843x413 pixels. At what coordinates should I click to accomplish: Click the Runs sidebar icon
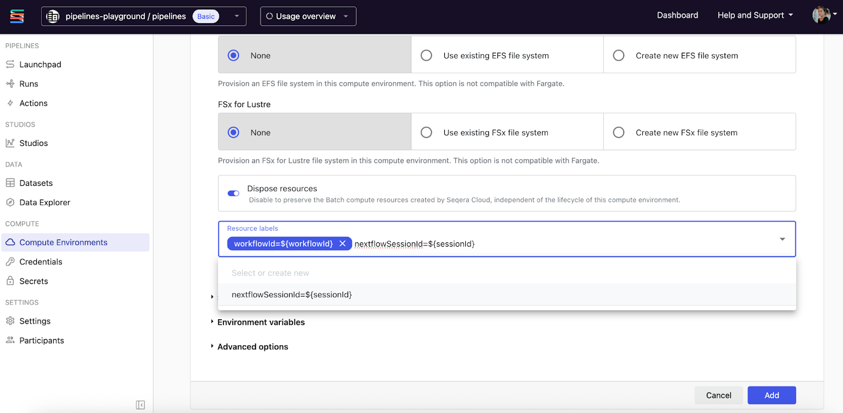[x=10, y=84]
